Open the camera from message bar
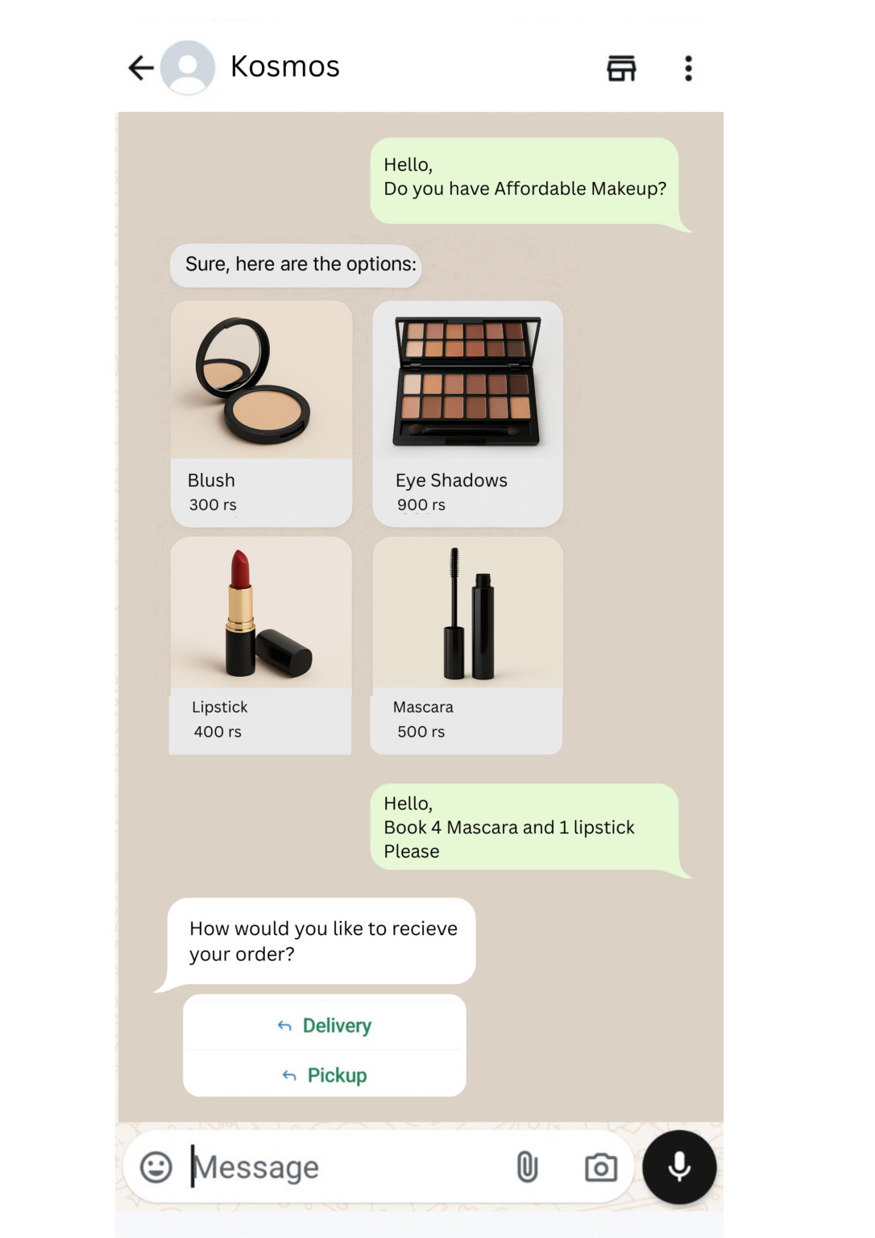Viewport: 875px width, 1238px height. click(x=601, y=1167)
